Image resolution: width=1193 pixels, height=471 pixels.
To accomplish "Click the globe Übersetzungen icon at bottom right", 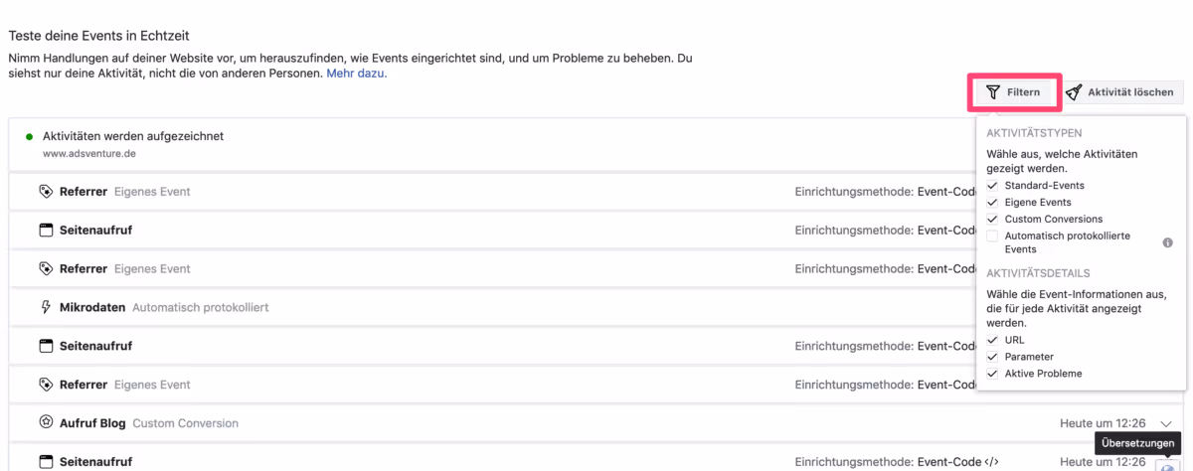I will tap(1166, 465).
